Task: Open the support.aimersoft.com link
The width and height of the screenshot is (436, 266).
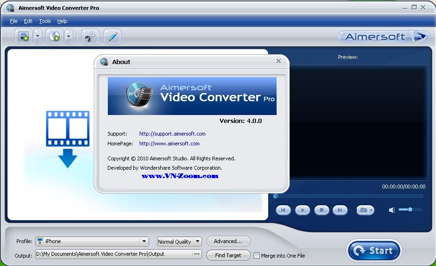Action: 173,134
